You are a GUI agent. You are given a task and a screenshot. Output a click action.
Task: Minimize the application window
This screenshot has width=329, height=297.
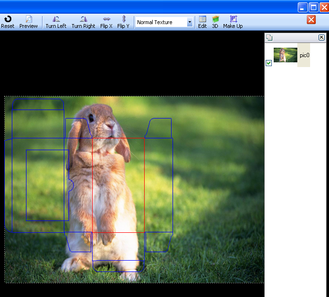303,7
